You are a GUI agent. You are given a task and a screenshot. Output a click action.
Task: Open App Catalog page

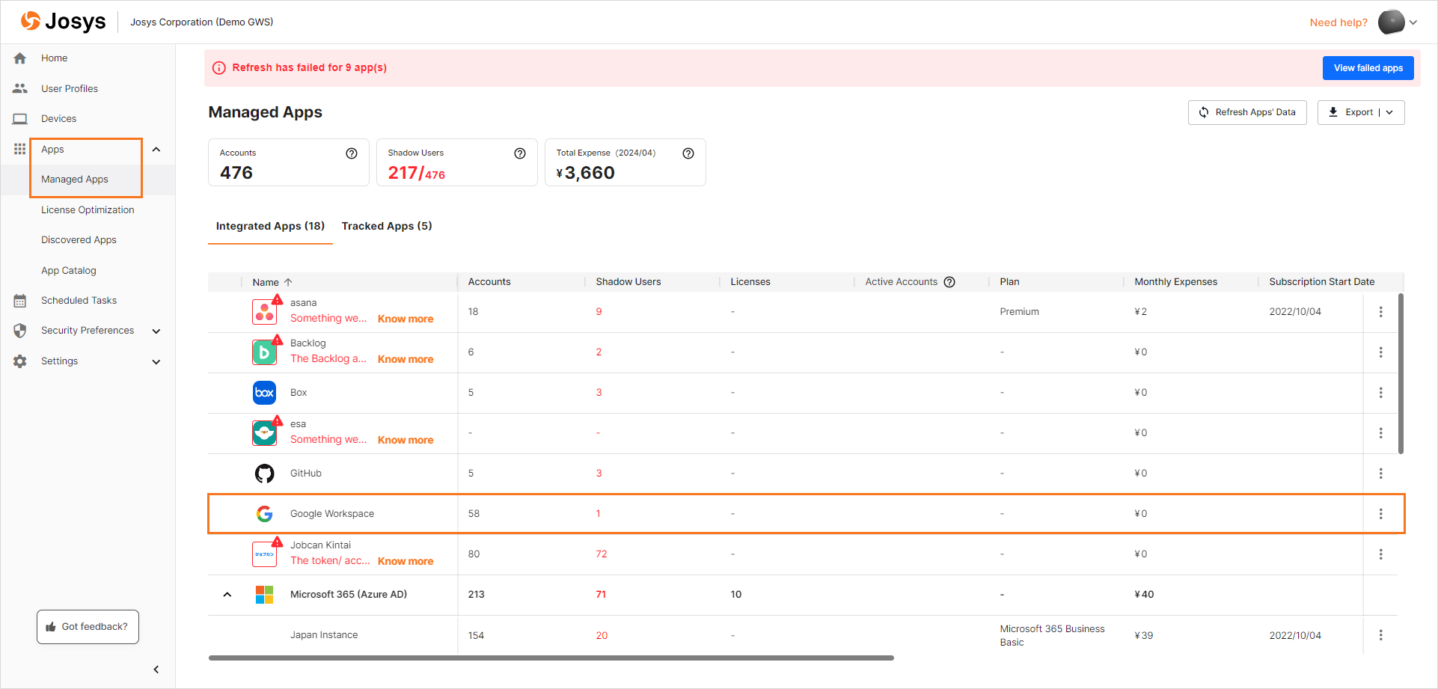point(69,271)
